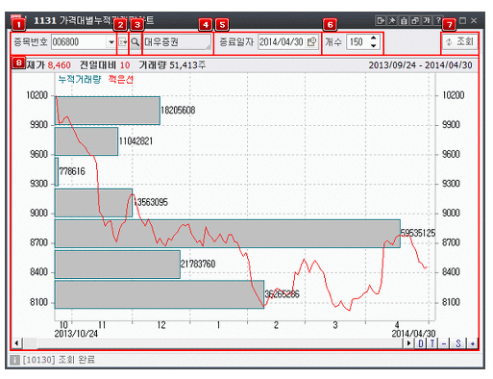Pin the window with the pushpin icon

tap(392, 21)
